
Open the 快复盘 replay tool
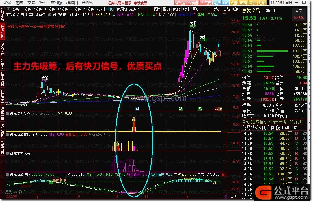[x=193, y=3]
